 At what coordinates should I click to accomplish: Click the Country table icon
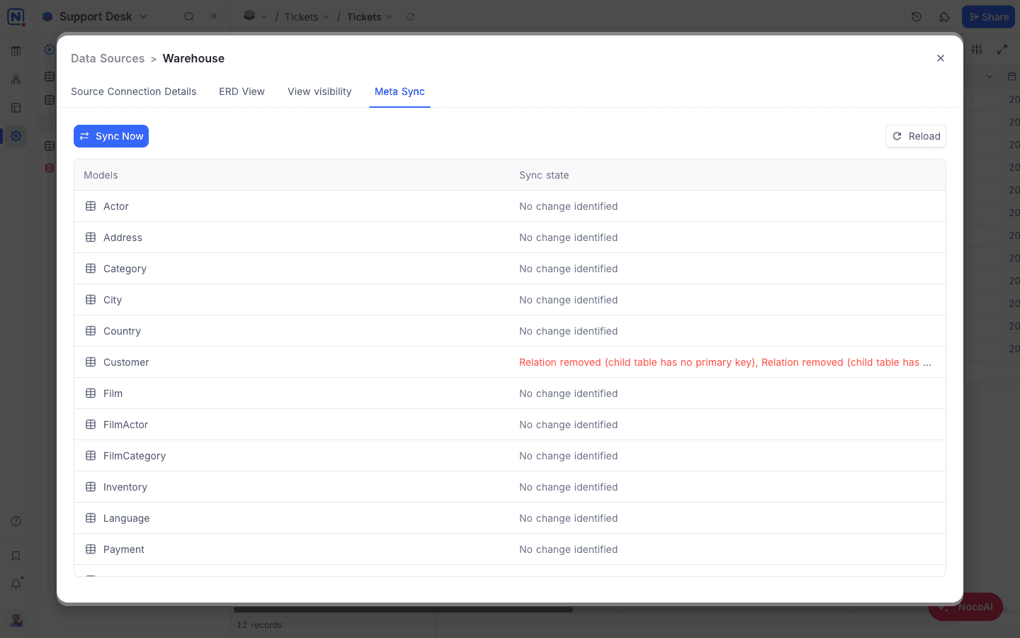click(x=91, y=331)
